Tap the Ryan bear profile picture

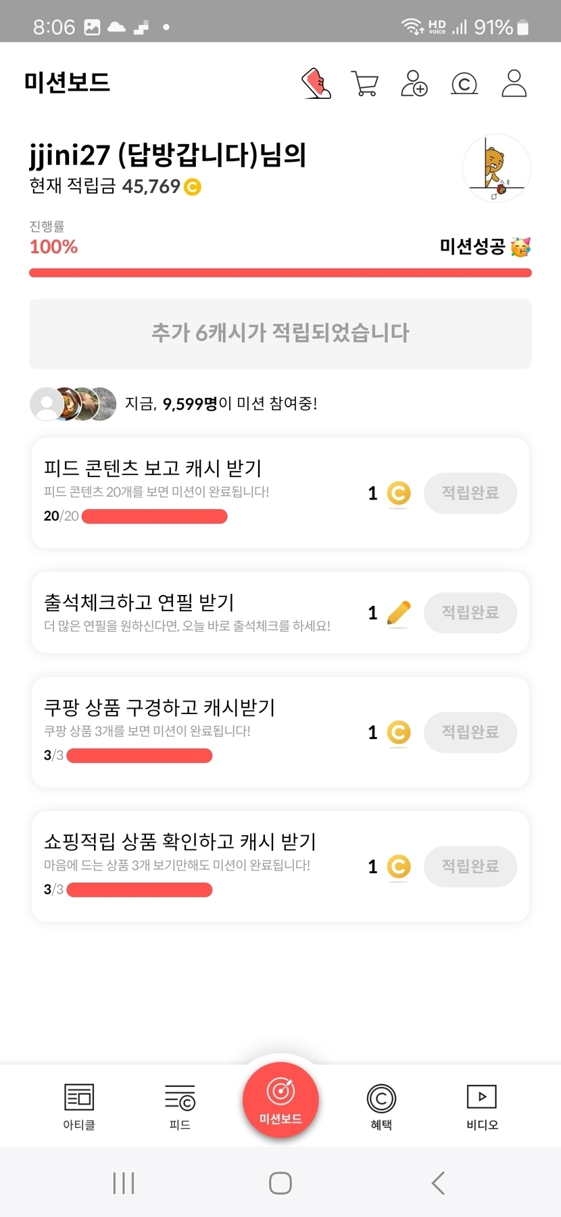(x=497, y=169)
